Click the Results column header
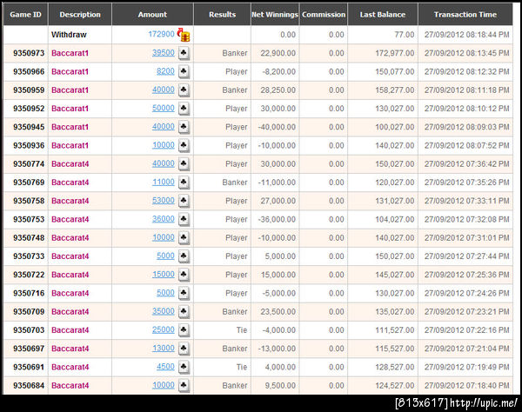Image resolution: width=522 pixels, height=412 pixels. pyautogui.click(x=222, y=15)
